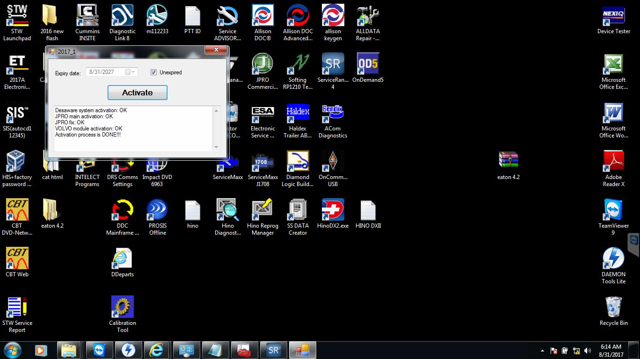Launch the Calibration Tool shortcut
Screen dimensions: 640x359
tap(122, 314)
